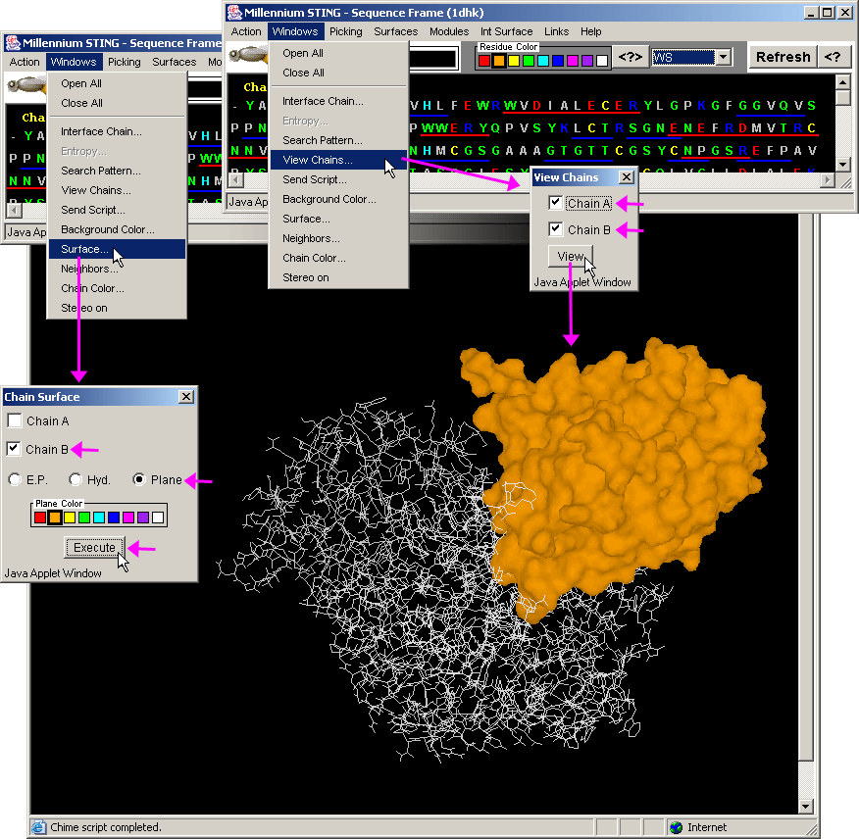Image resolution: width=859 pixels, height=839 pixels.
Task: Click the fish logo icon in the 1dhk window toolbar
Action: click(x=248, y=55)
